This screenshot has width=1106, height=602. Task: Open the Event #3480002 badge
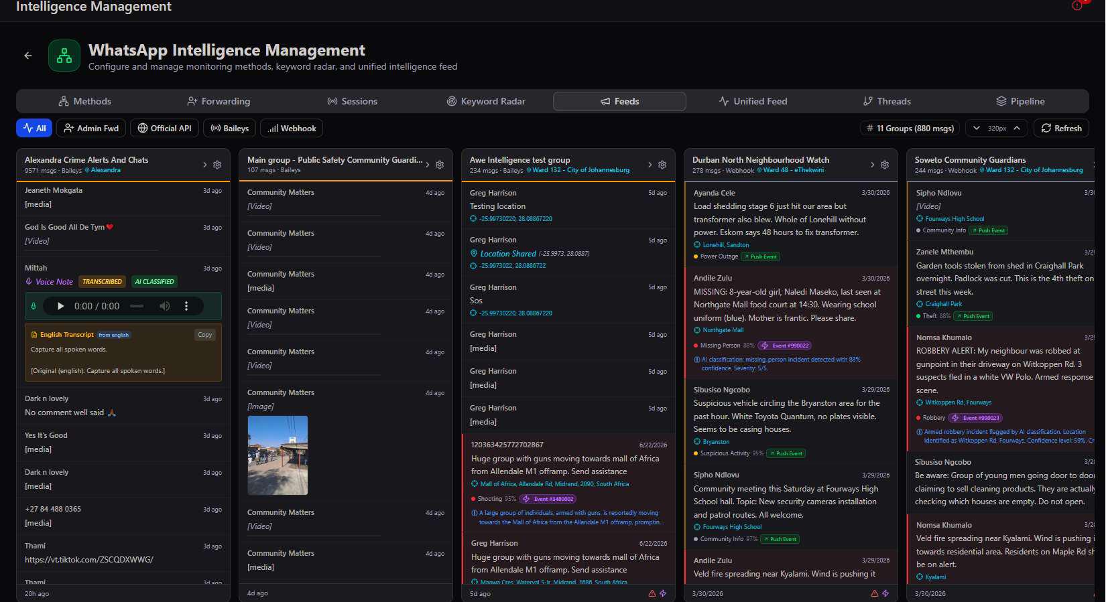[548, 499]
